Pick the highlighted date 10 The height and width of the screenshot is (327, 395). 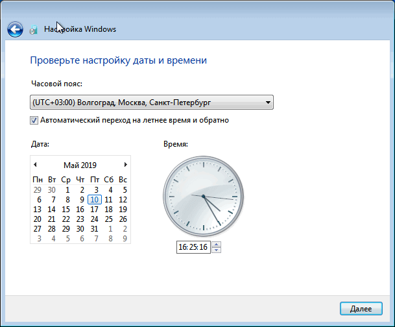(x=95, y=200)
